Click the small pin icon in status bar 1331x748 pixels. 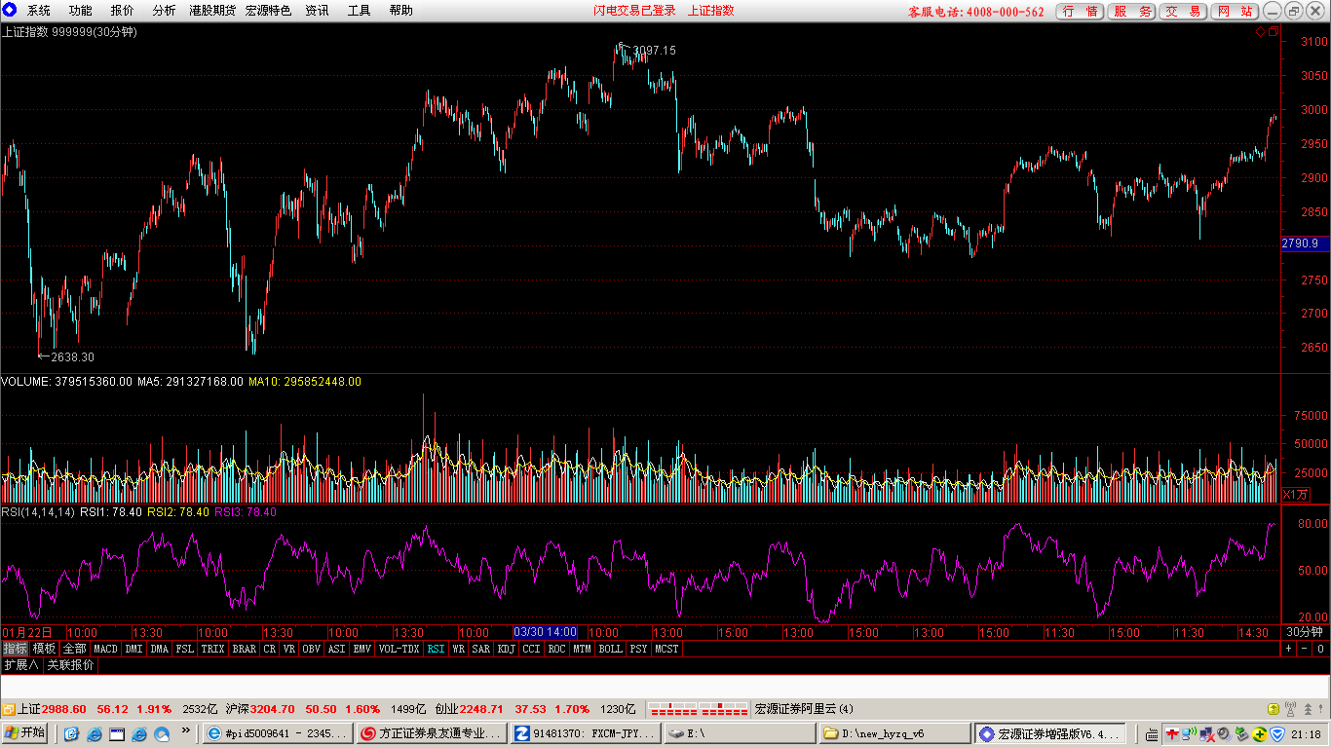coord(1321,709)
